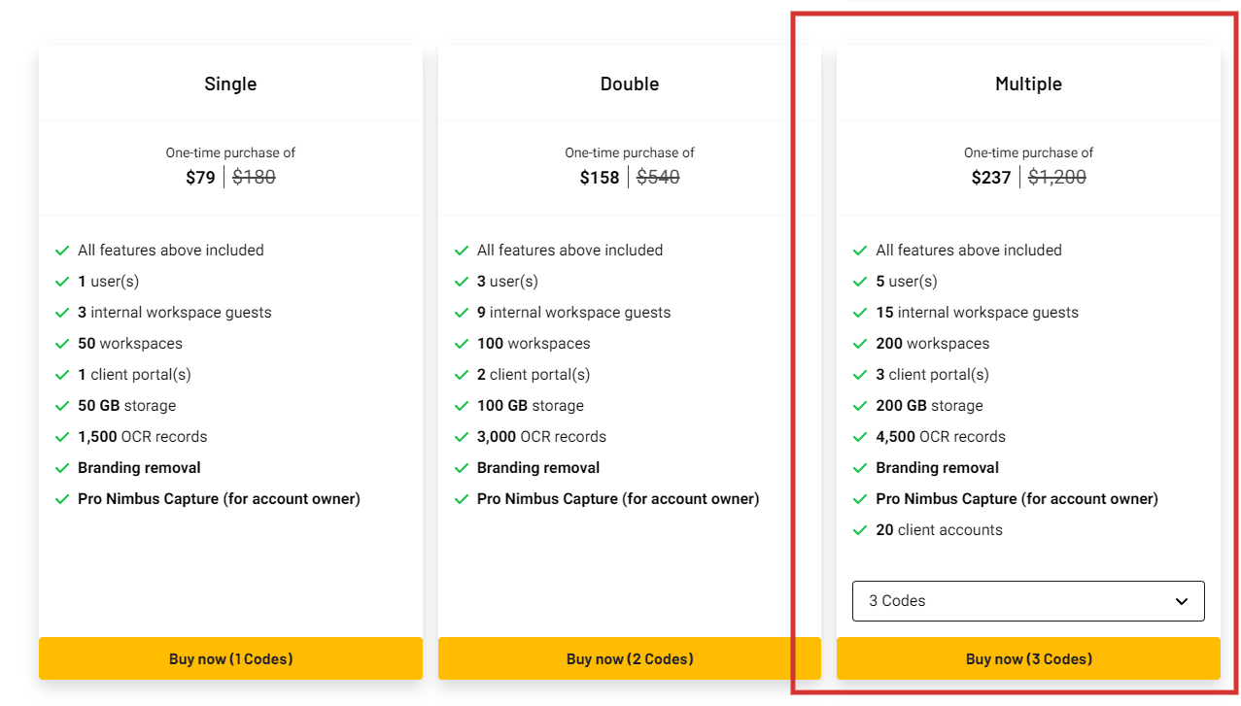The width and height of the screenshot is (1241, 706).
Task: Click the strikethrough $1,200 price
Action: coord(1057,177)
